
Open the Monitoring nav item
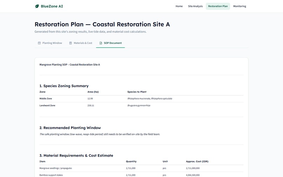click(x=239, y=6)
